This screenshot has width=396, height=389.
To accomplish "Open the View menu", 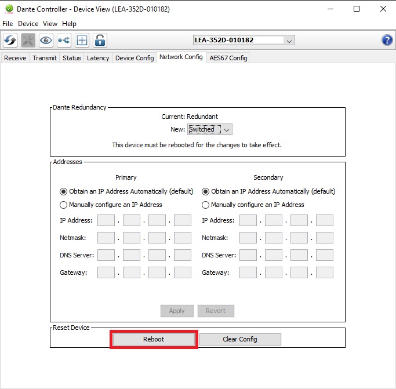I will pyautogui.click(x=50, y=24).
